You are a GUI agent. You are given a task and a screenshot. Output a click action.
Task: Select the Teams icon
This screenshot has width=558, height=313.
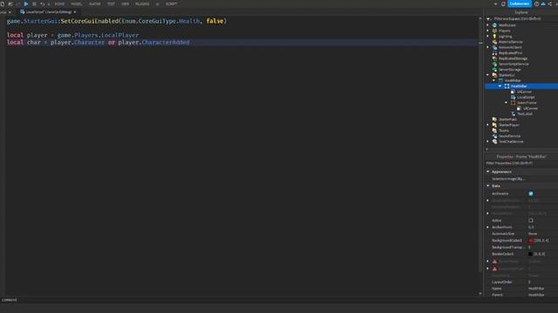click(494, 130)
